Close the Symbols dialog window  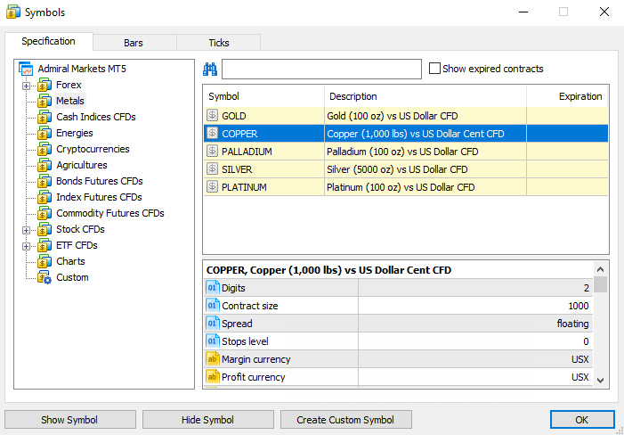click(604, 12)
